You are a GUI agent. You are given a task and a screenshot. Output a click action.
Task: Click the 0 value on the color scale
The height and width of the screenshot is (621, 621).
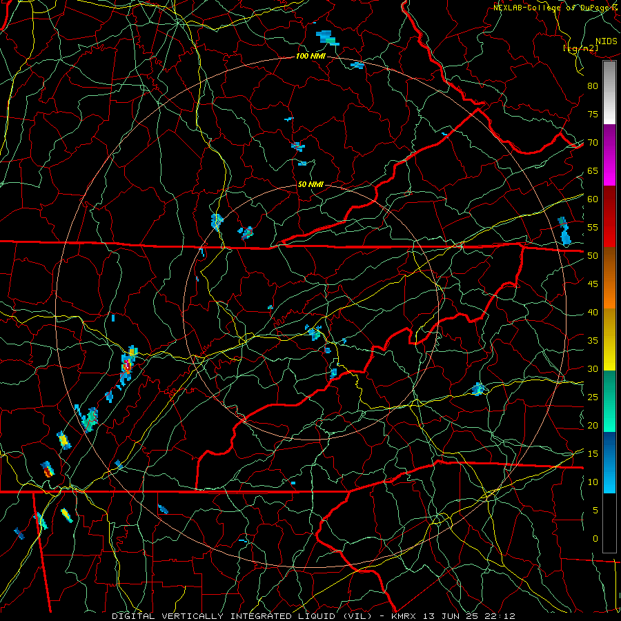click(x=595, y=539)
